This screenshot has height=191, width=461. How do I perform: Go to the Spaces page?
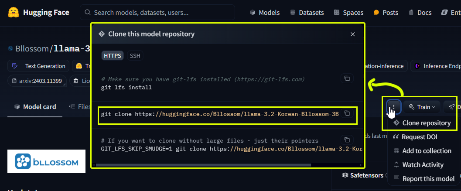click(348, 13)
